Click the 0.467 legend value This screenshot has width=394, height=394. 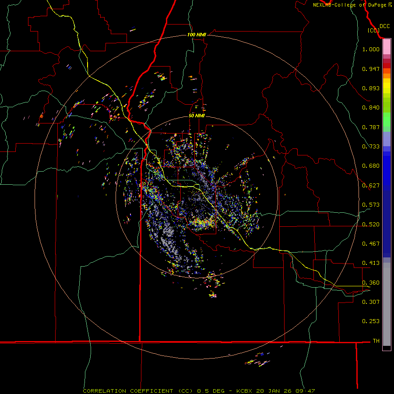tap(371, 244)
